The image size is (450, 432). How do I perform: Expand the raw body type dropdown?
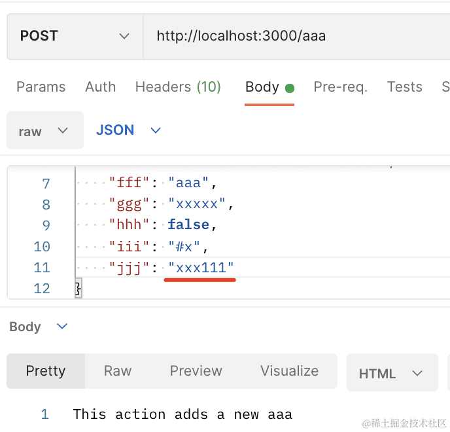(x=44, y=131)
